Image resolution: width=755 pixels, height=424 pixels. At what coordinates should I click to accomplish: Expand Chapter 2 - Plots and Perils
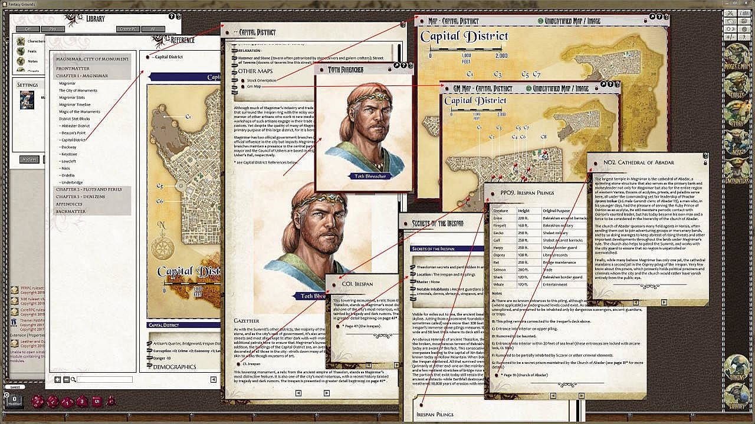click(x=88, y=189)
